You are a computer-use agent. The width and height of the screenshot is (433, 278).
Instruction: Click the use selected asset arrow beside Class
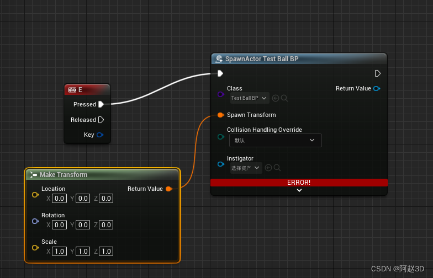275,98
